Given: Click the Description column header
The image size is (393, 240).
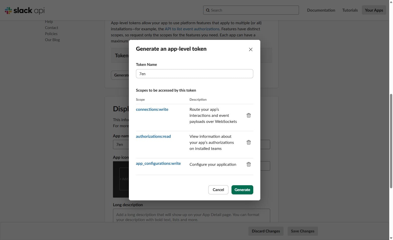Looking at the screenshot, I should pos(198,100).
